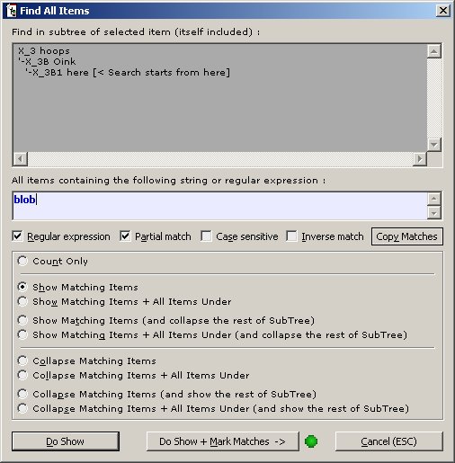
Task: Uncheck the Partial match option
Action: point(125,236)
